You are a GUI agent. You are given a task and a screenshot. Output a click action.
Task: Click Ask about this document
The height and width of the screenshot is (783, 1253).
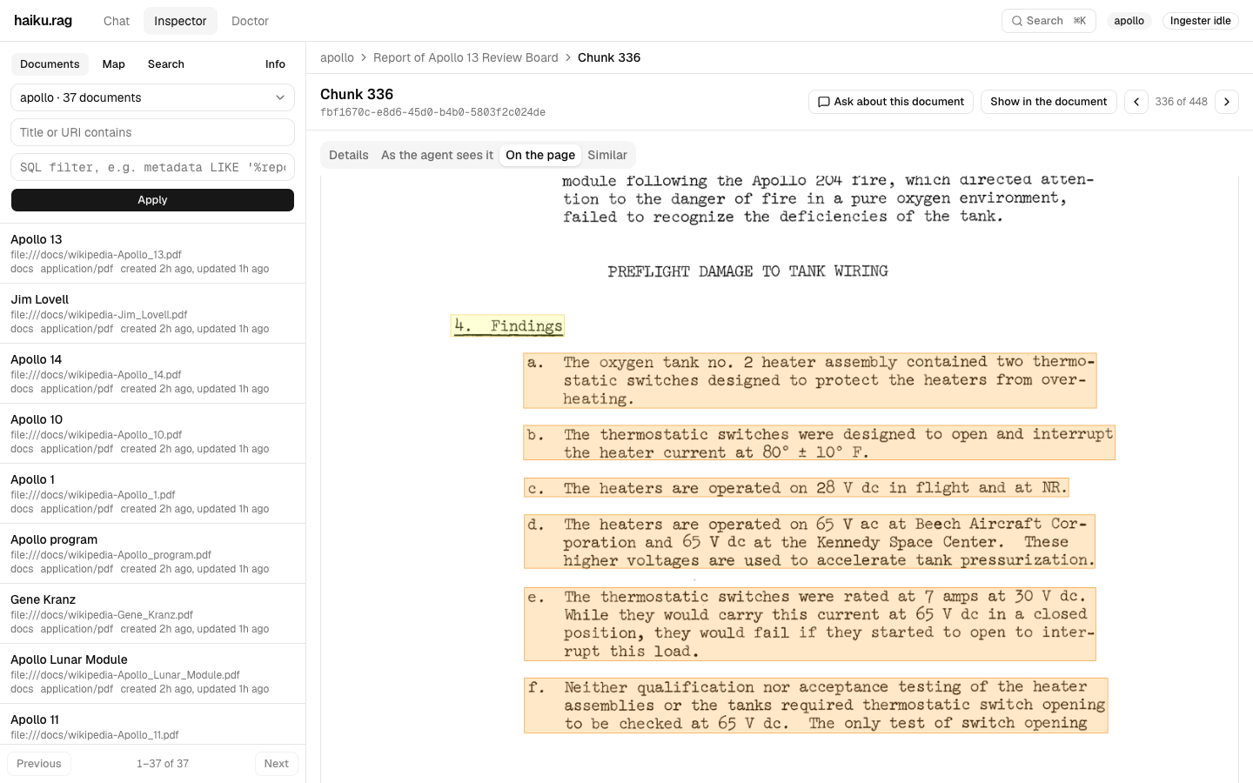[x=891, y=102]
